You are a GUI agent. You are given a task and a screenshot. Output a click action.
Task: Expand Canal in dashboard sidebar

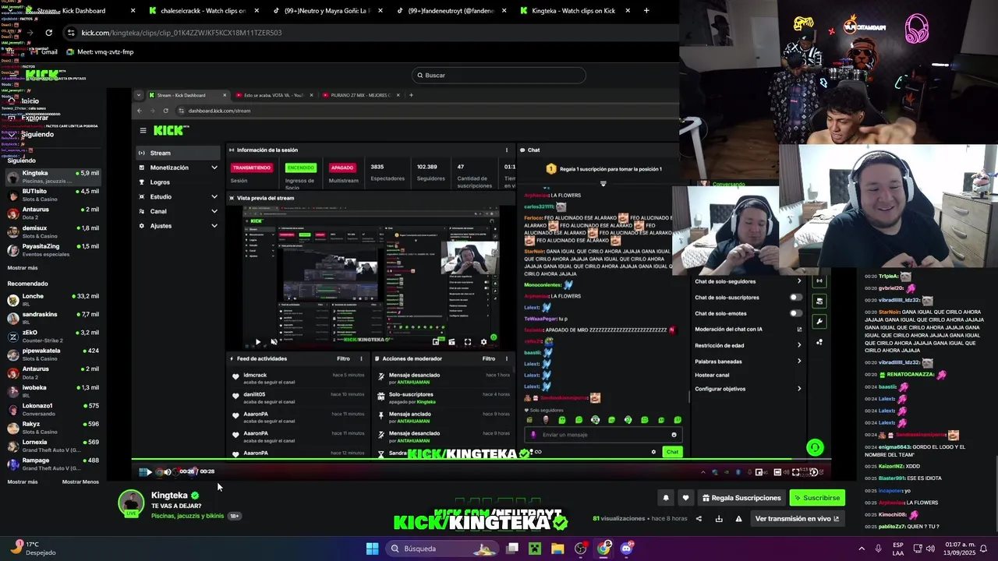[178, 211]
